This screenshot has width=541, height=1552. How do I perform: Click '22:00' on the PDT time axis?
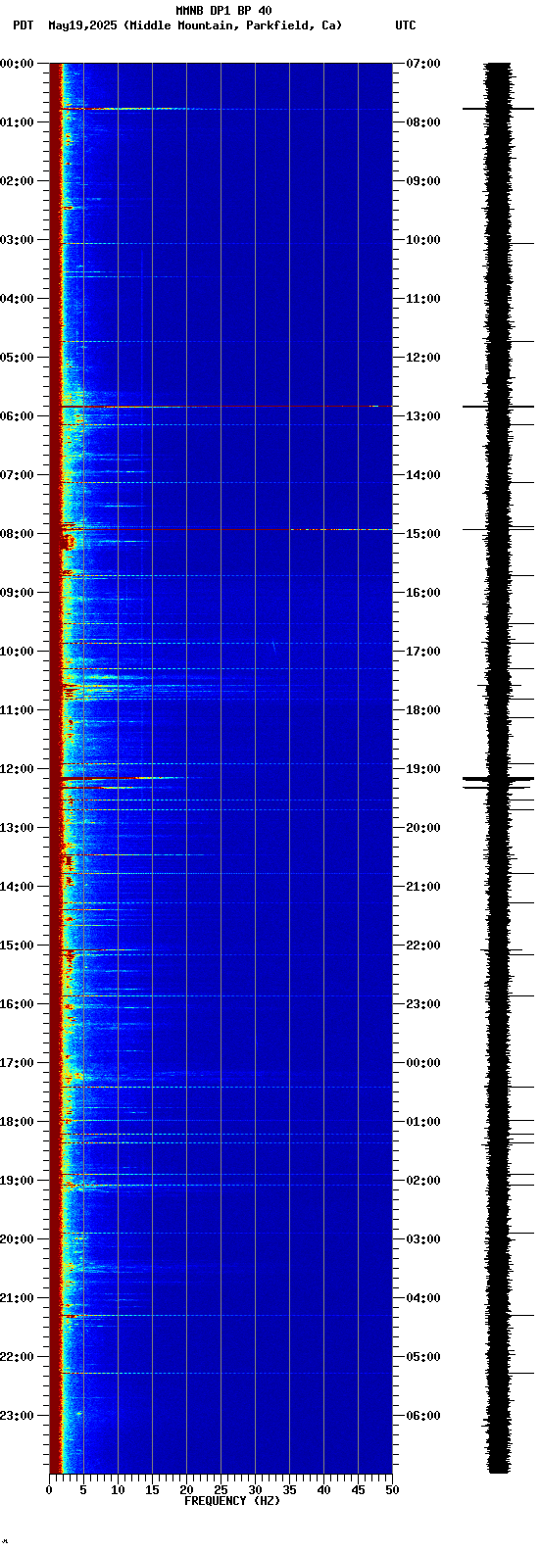tap(17, 1357)
